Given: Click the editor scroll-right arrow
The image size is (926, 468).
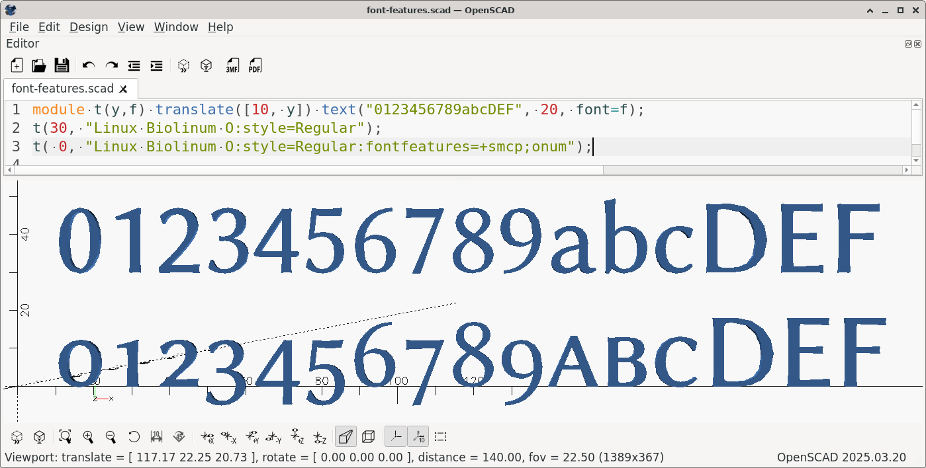Looking at the screenshot, I should click(907, 170).
